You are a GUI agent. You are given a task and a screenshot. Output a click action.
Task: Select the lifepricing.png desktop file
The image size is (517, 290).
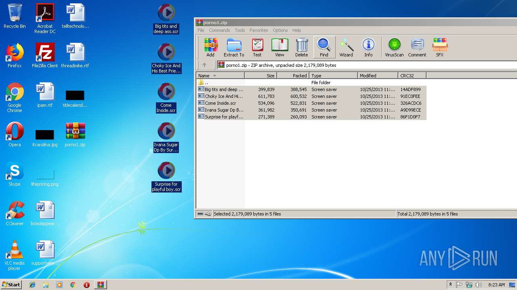tap(45, 177)
